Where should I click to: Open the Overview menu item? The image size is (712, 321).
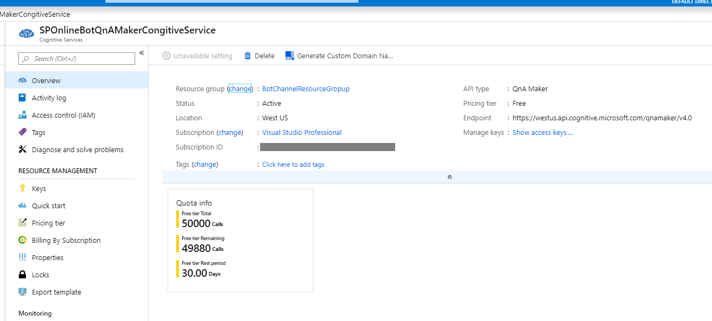[x=77, y=80]
